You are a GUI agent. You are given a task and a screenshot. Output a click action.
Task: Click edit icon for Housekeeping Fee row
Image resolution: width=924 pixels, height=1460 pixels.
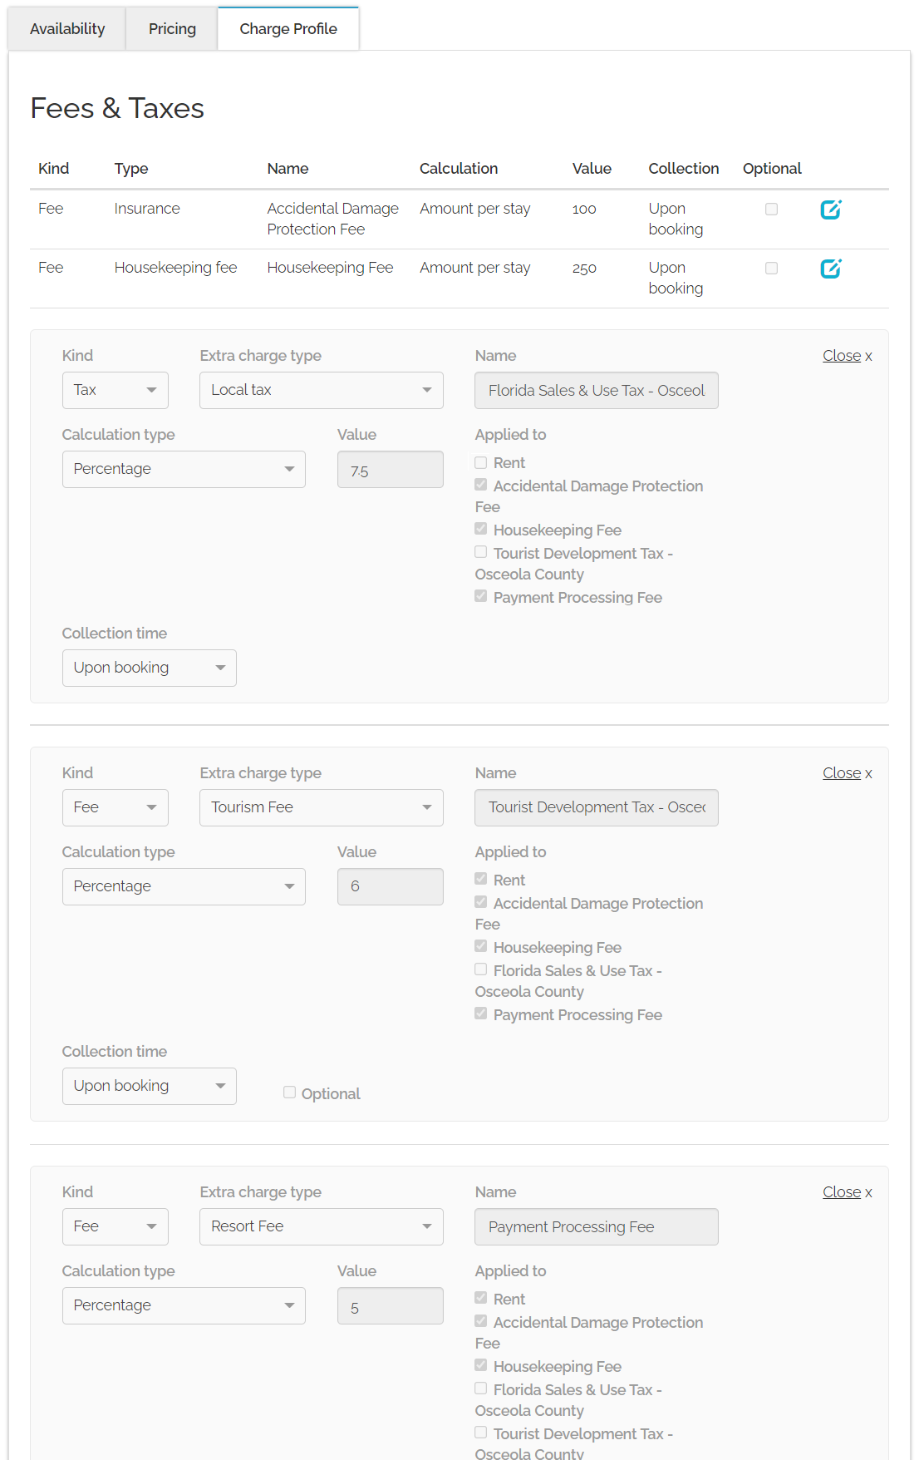point(831,269)
